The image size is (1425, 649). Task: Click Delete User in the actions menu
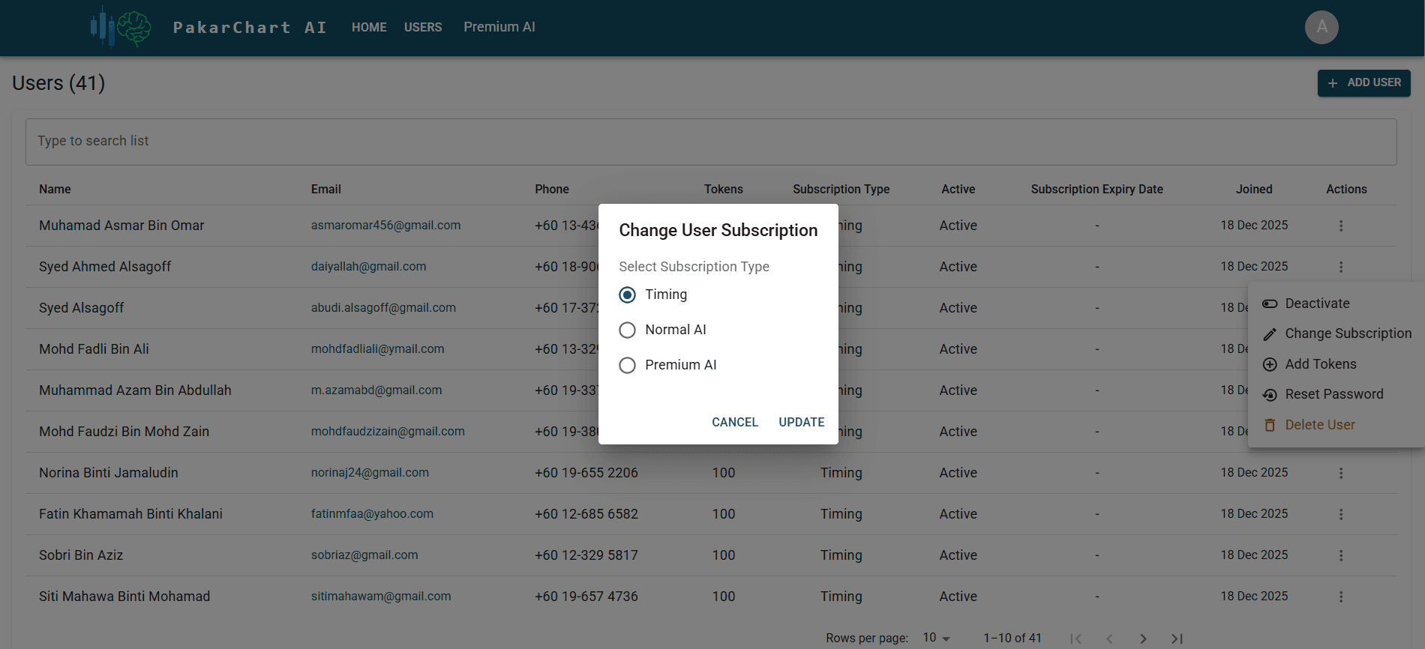click(x=1319, y=425)
